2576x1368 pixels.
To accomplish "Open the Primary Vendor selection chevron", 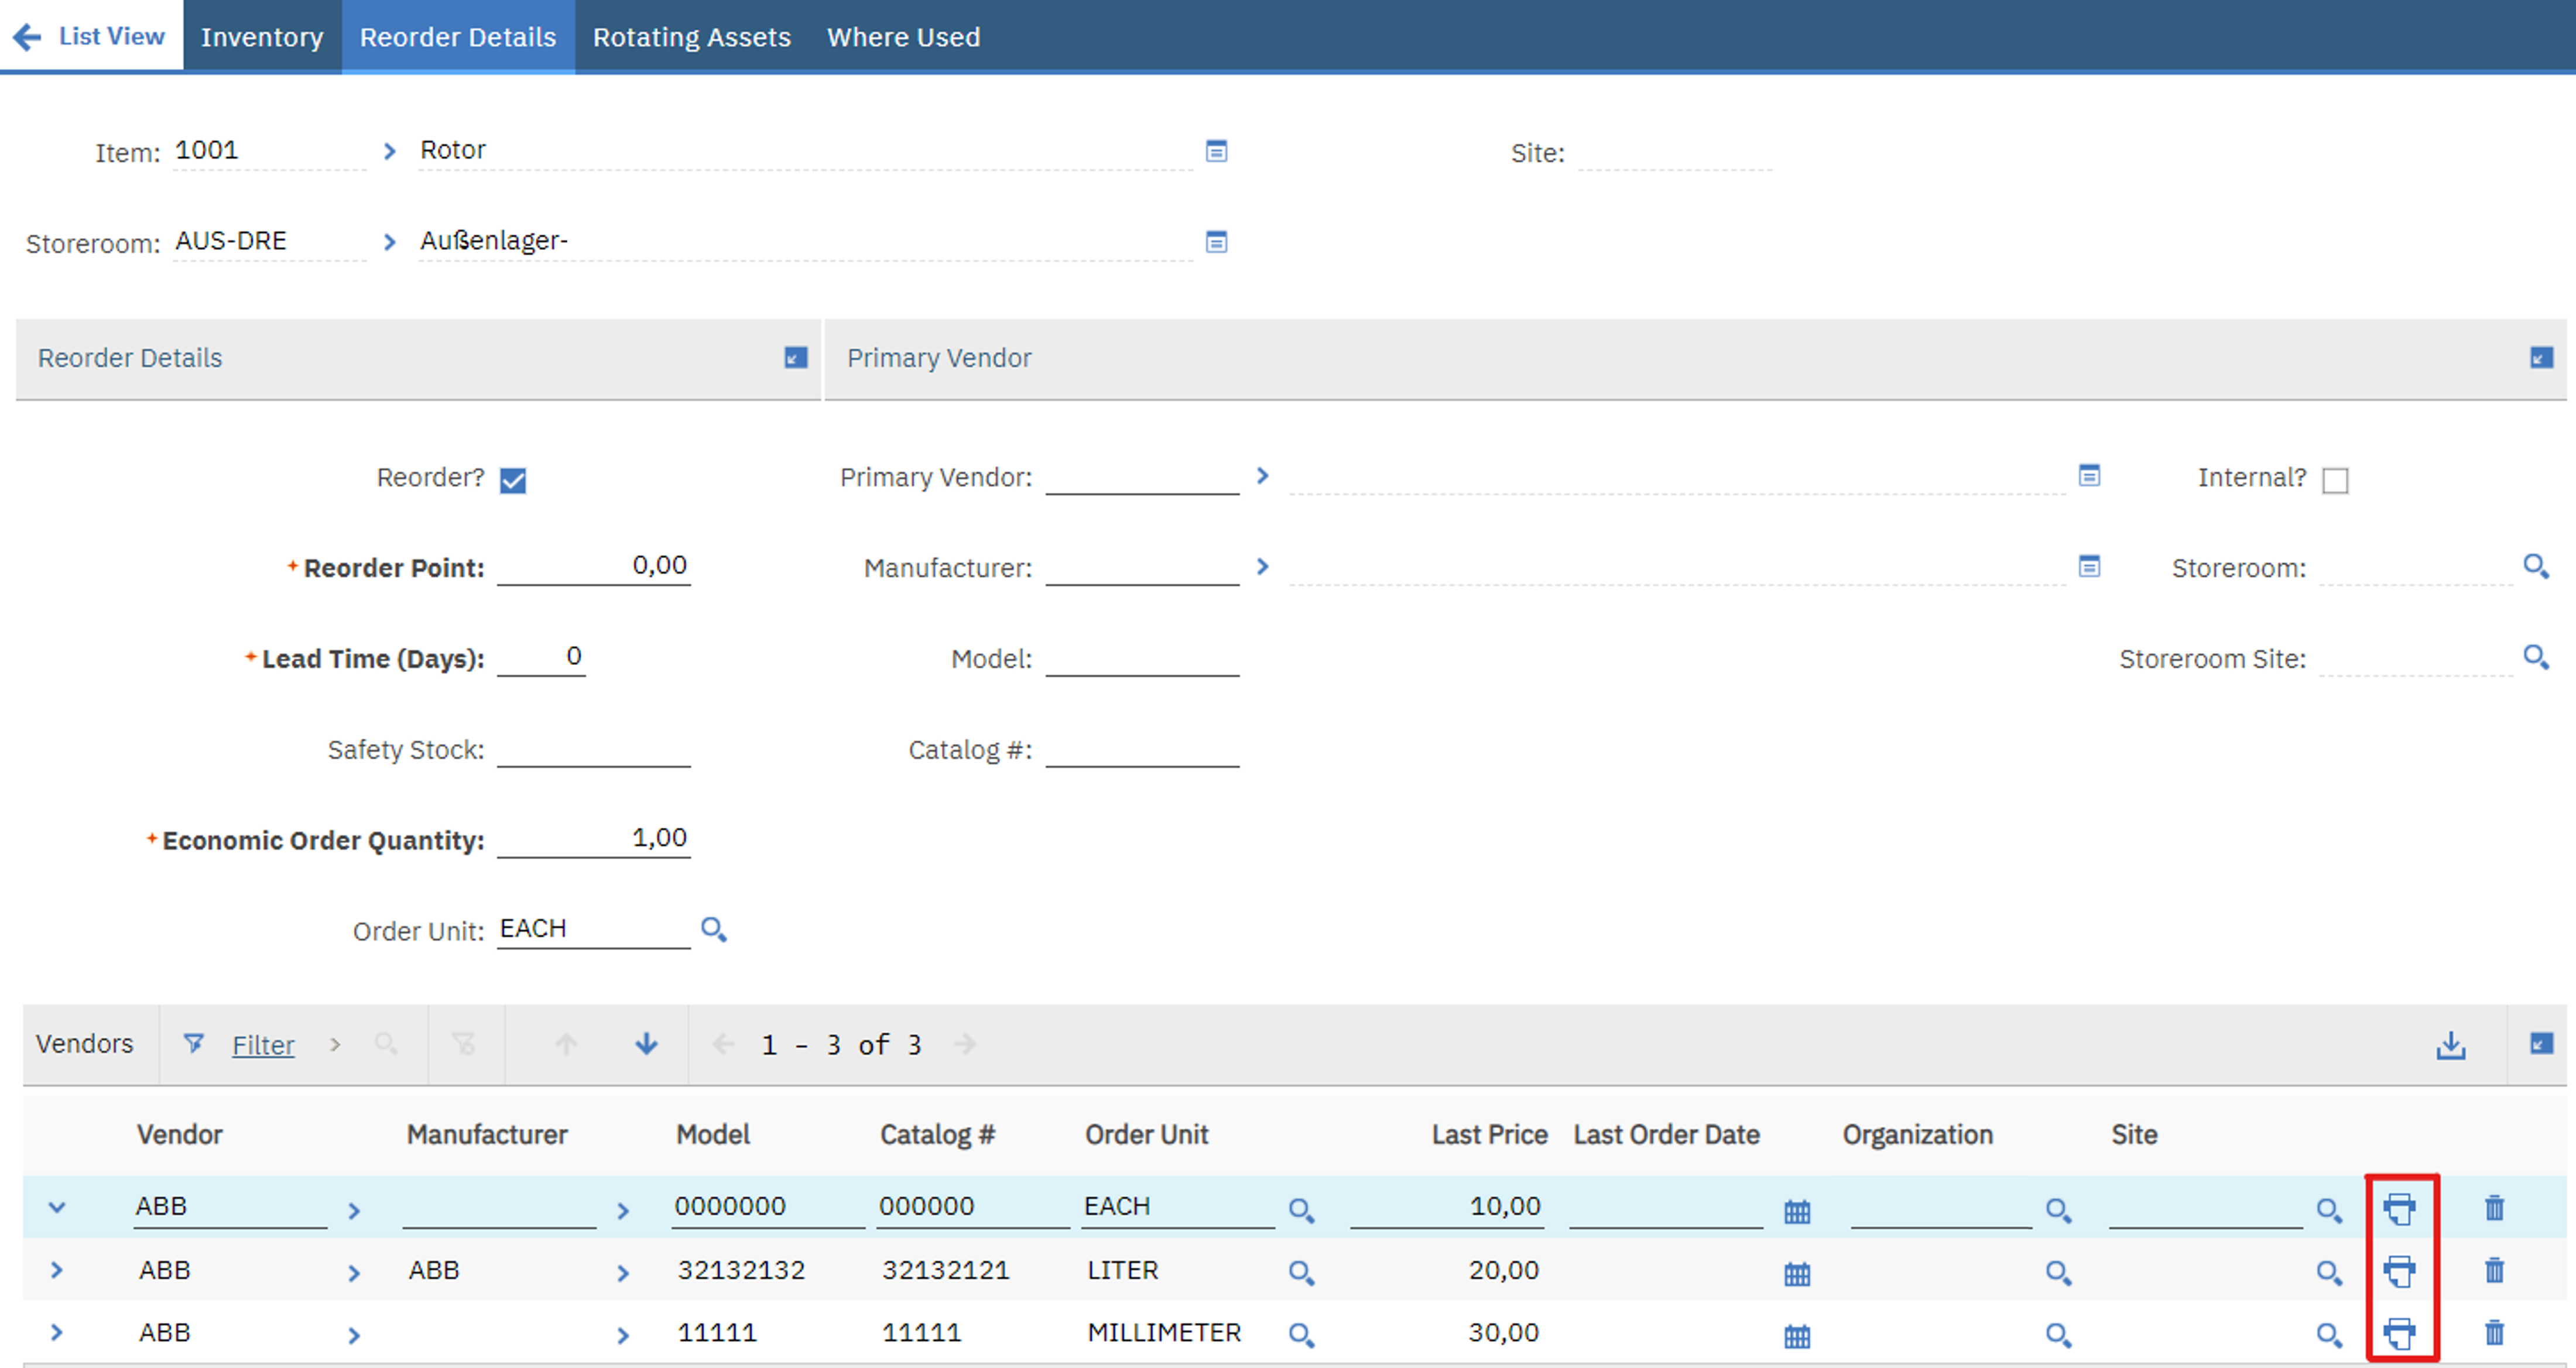I will [x=1263, y=476].
